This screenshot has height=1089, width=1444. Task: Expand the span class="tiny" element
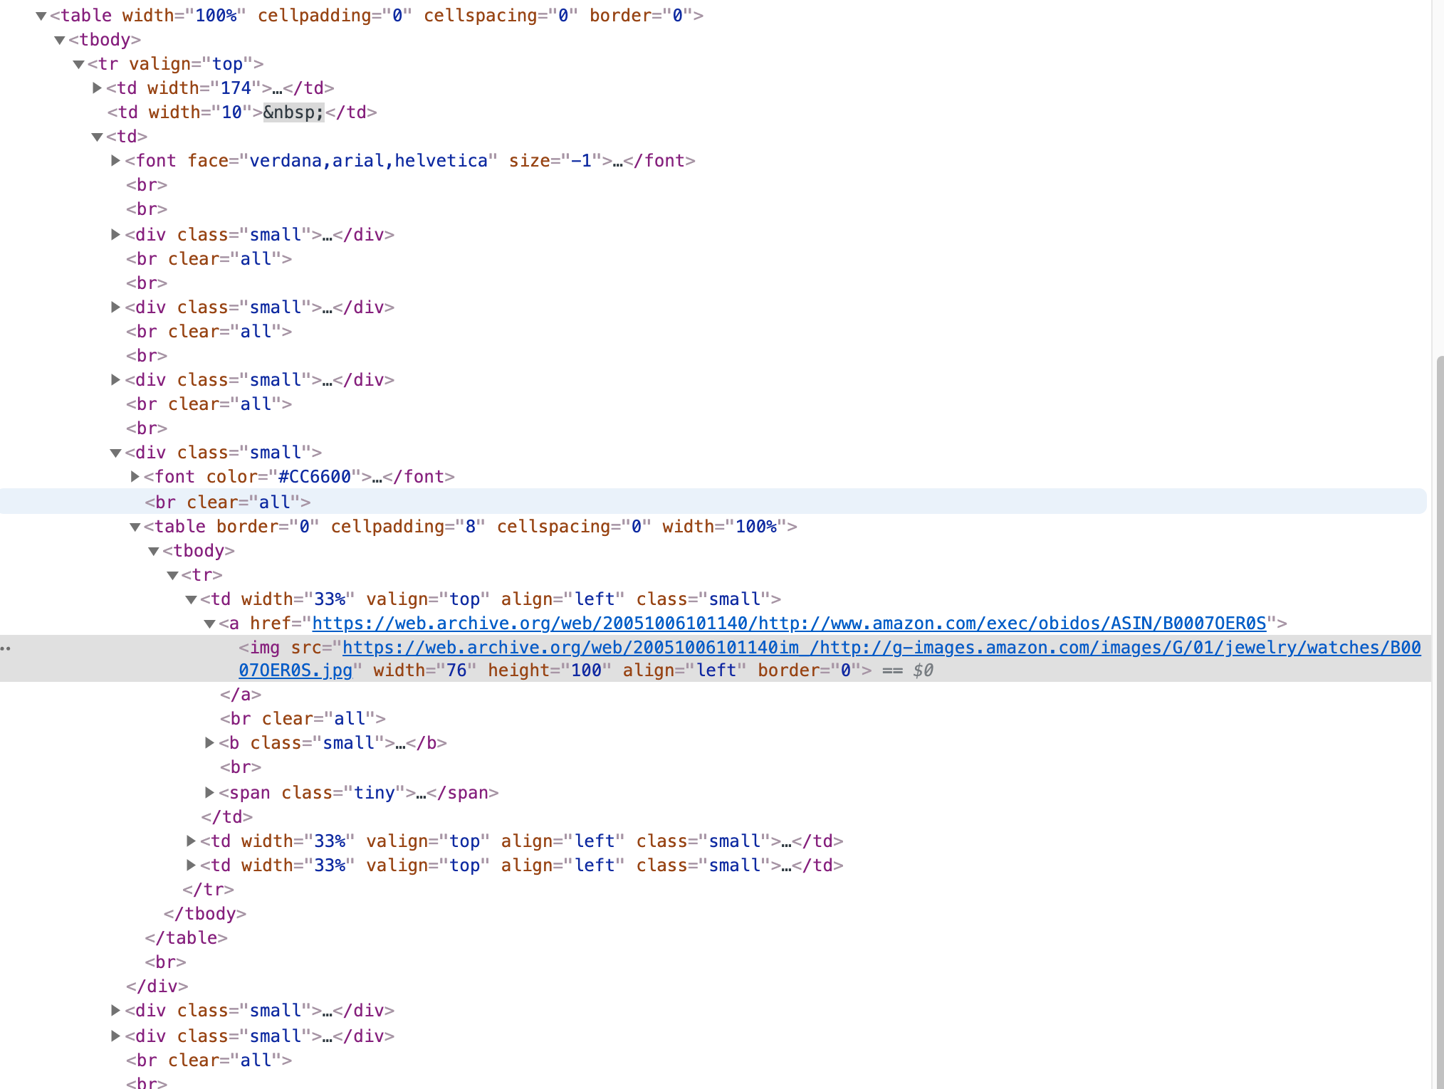(209, 793)
